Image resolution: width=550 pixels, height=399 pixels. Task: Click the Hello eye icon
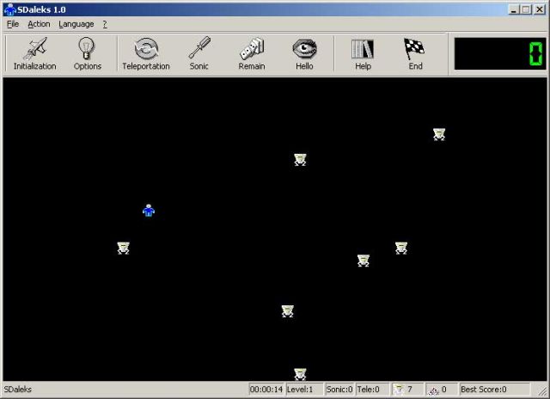point(304,49)
